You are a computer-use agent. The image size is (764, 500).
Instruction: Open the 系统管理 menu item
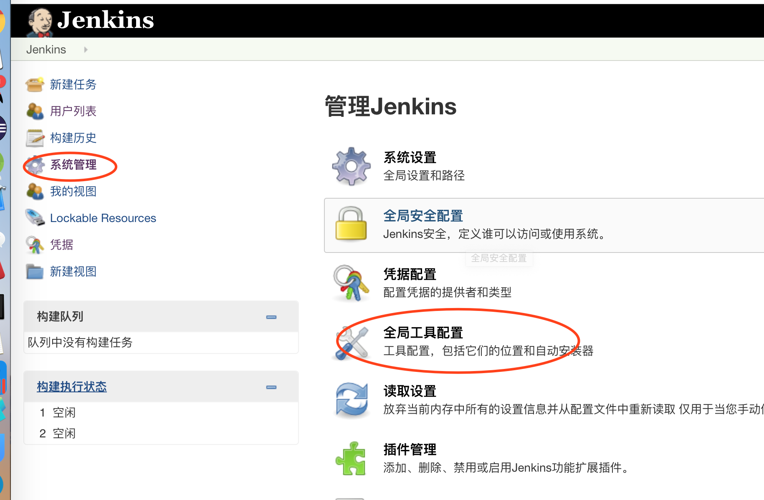(73, 164)
